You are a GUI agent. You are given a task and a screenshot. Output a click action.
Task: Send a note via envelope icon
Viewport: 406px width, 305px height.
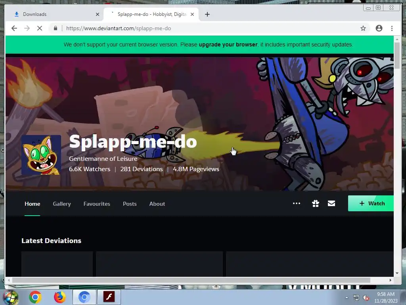(x=331, y=203)
